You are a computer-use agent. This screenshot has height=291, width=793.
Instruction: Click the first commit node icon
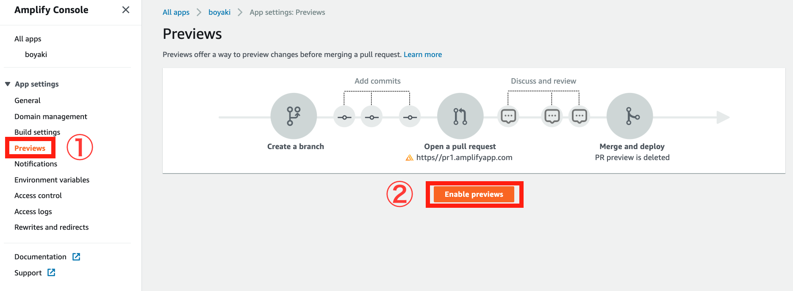coord(344,117)
